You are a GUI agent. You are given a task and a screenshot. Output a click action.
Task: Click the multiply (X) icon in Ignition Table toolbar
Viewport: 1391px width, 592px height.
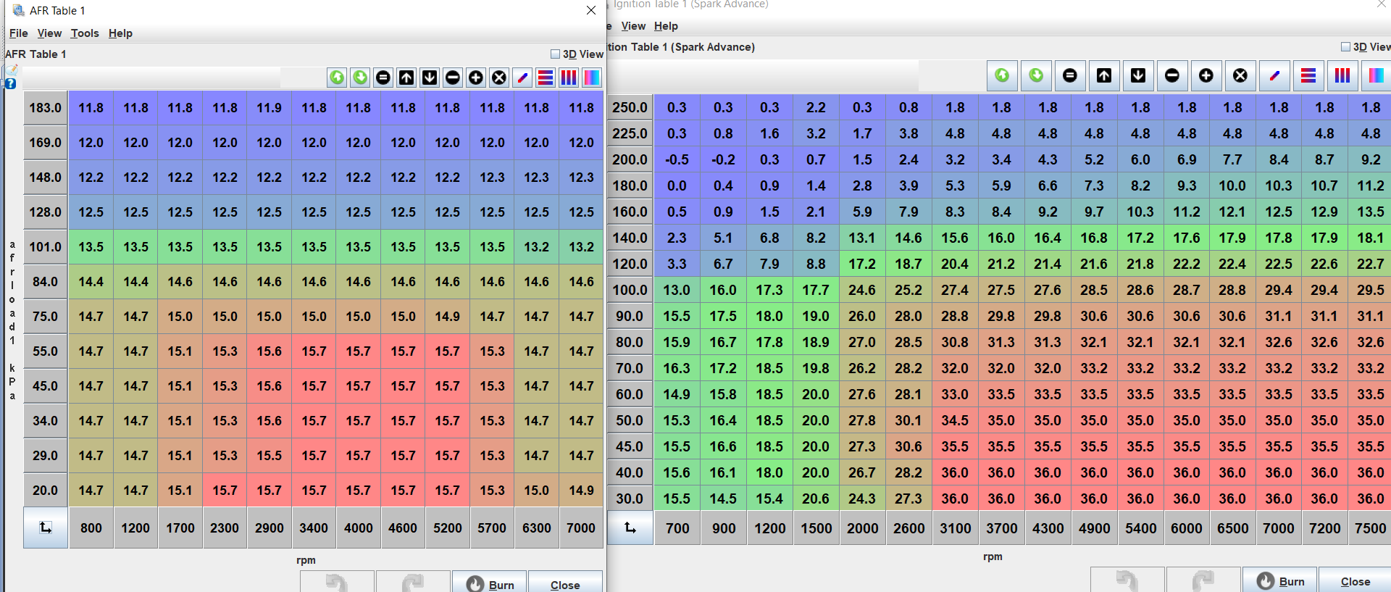coord(1240,75)
